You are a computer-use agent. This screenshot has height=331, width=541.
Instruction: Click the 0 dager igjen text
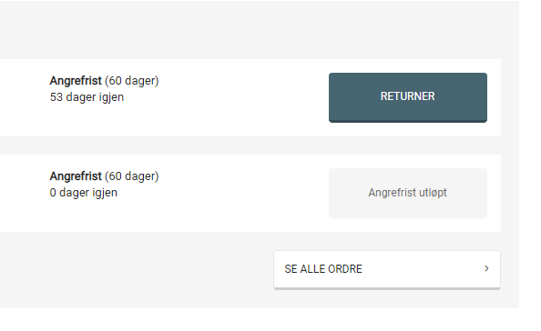tap(84, 193)
